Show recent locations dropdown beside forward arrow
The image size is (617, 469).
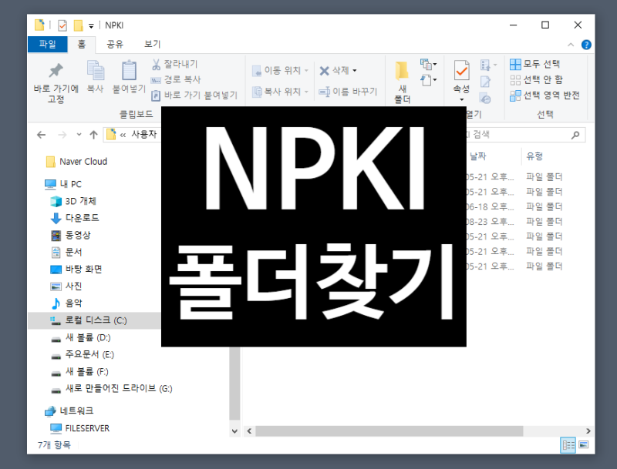79,135
